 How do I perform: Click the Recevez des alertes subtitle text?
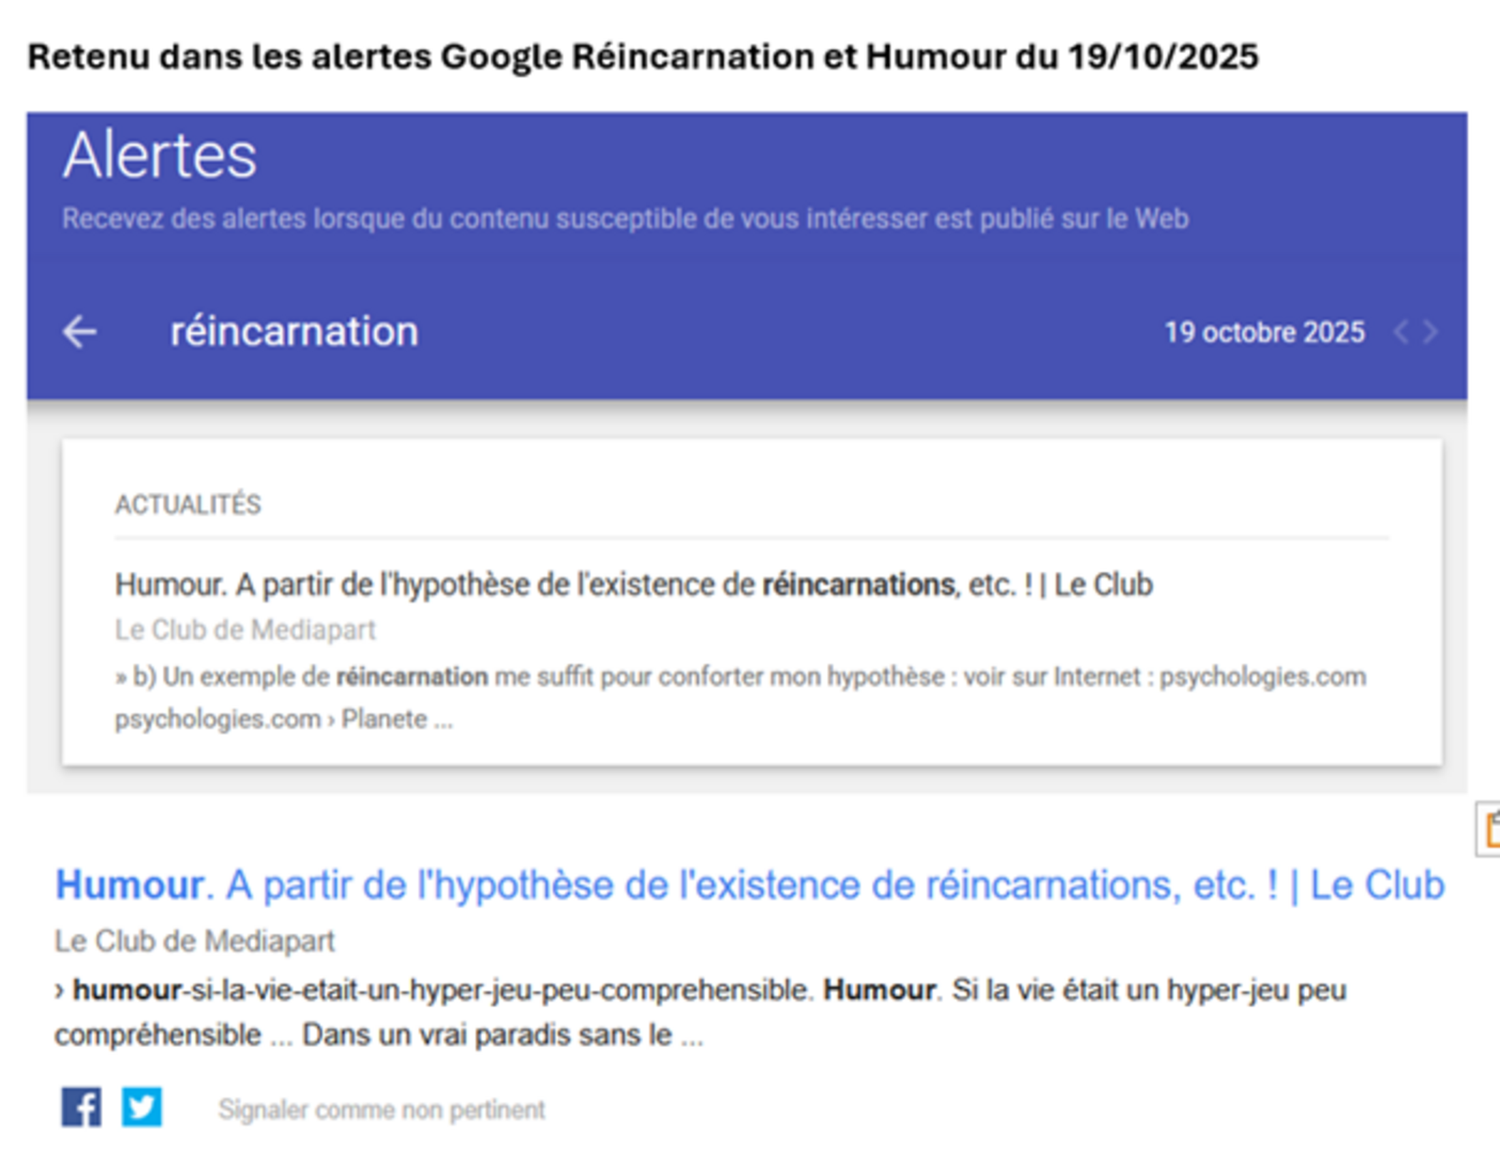pyautogui.click(x=625, y=219)
